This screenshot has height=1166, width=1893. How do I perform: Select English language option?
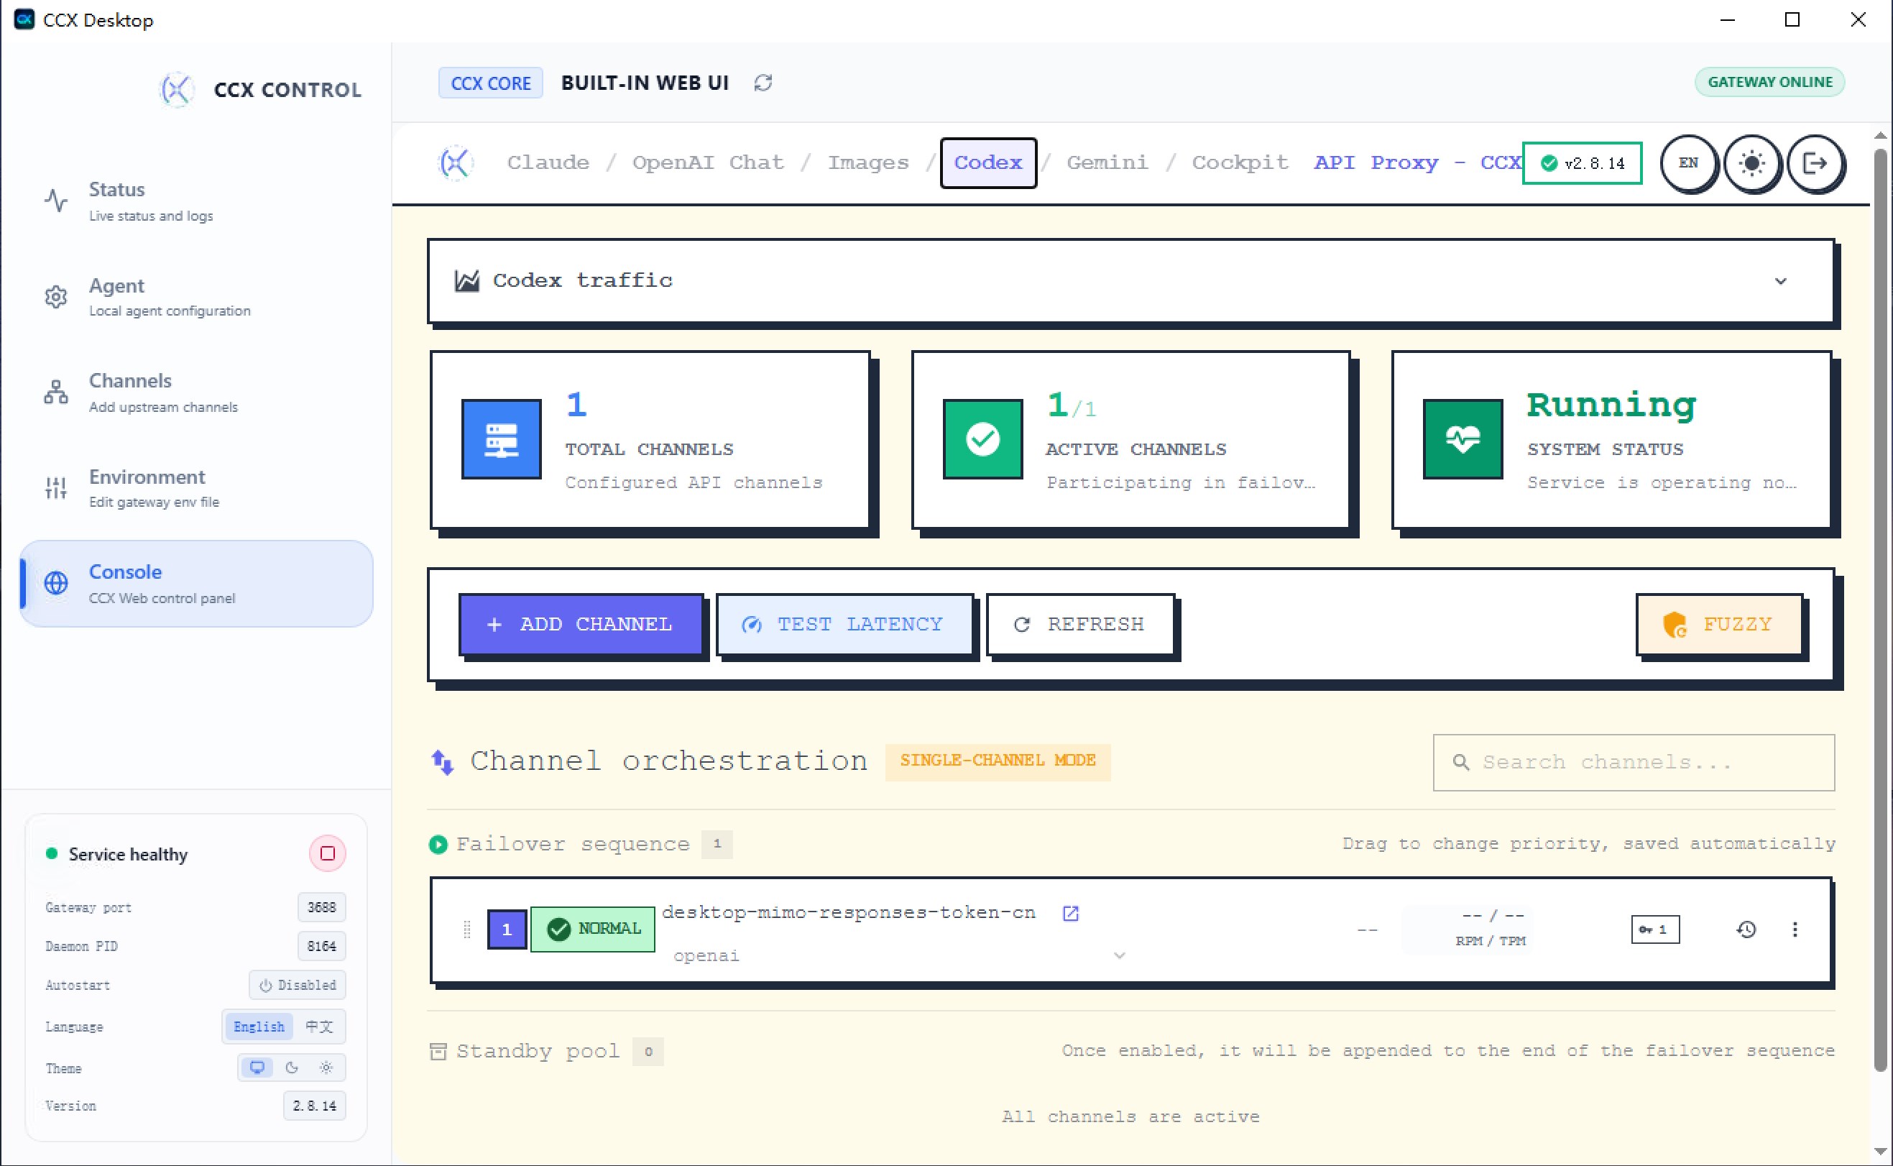(x=259, y=1027)
